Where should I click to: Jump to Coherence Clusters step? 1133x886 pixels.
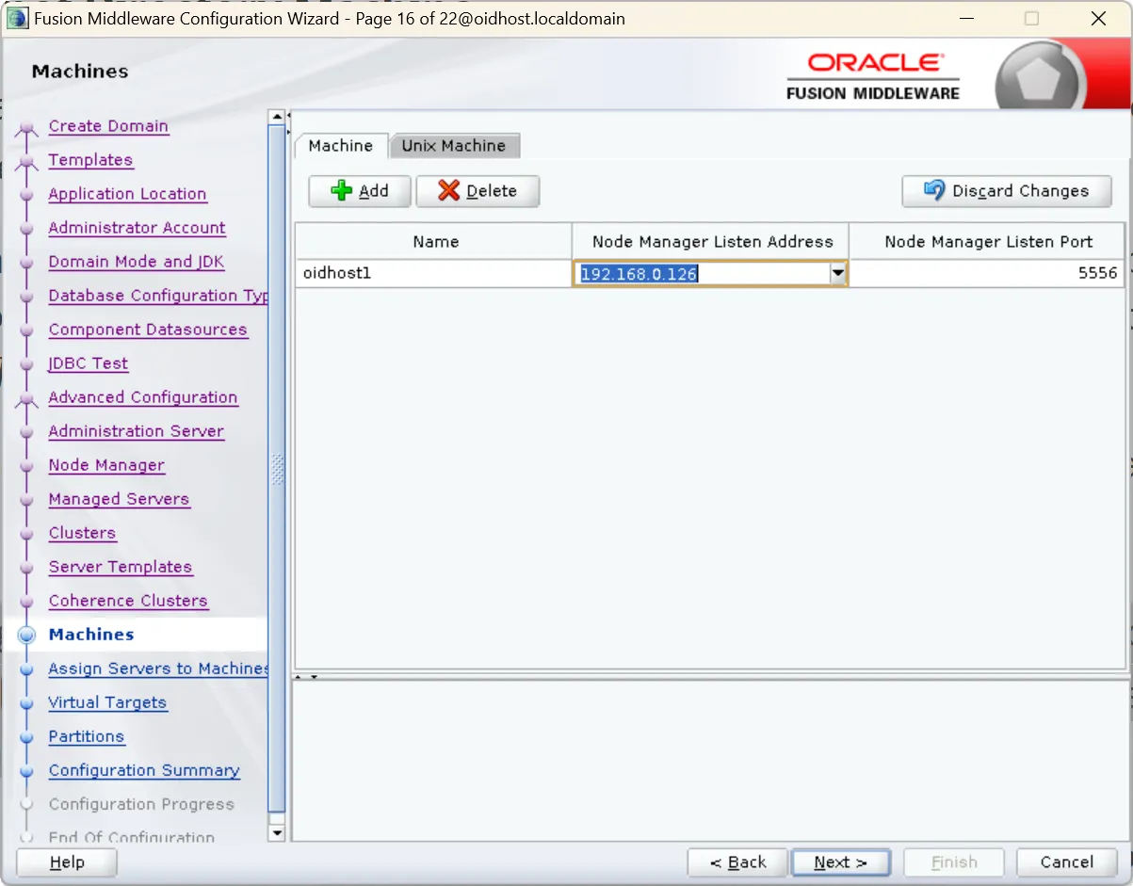tap(128, 601)
